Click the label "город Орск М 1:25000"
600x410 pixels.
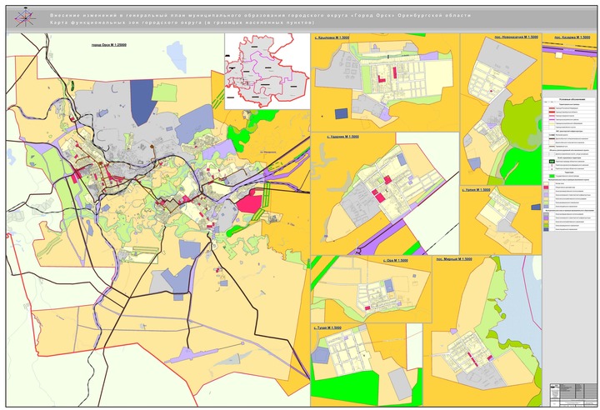pyautogui.click(x=109, y=45)
